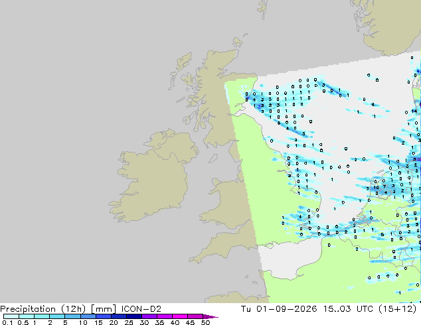Image resolution: width=421 pixels, height=325 pixels.
Task: Click the '20' label under the legend
Action: (114, 322)
